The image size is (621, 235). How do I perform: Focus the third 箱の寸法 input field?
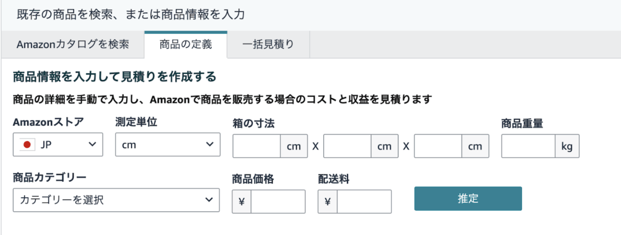click(438, 147)
